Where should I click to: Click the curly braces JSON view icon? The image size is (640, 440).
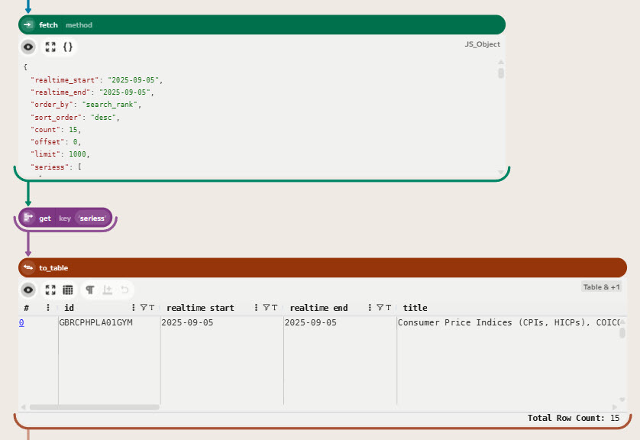(x=68, y=47)
